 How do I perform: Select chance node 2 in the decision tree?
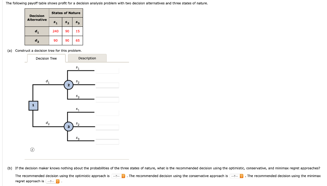coord(69,85)
